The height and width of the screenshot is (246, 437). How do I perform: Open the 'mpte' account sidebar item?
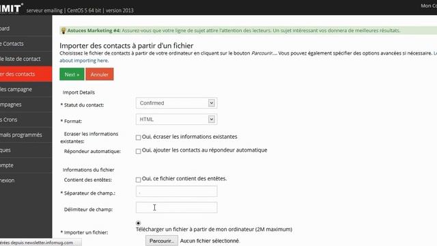[26, 165]
